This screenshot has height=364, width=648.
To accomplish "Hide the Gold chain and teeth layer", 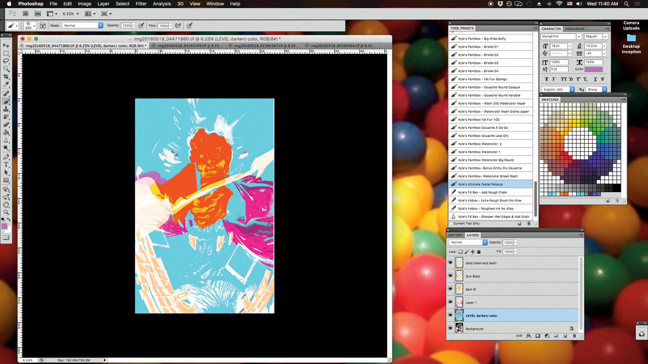I will [451, 263].
